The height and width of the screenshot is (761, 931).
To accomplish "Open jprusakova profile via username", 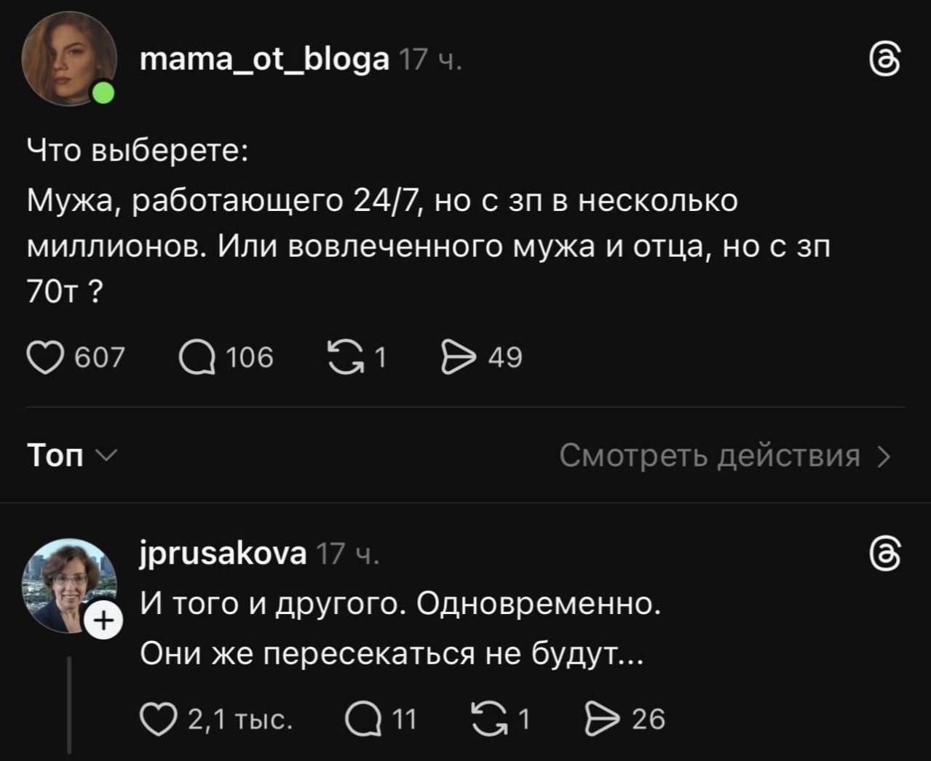I will (x=223, y=554).
